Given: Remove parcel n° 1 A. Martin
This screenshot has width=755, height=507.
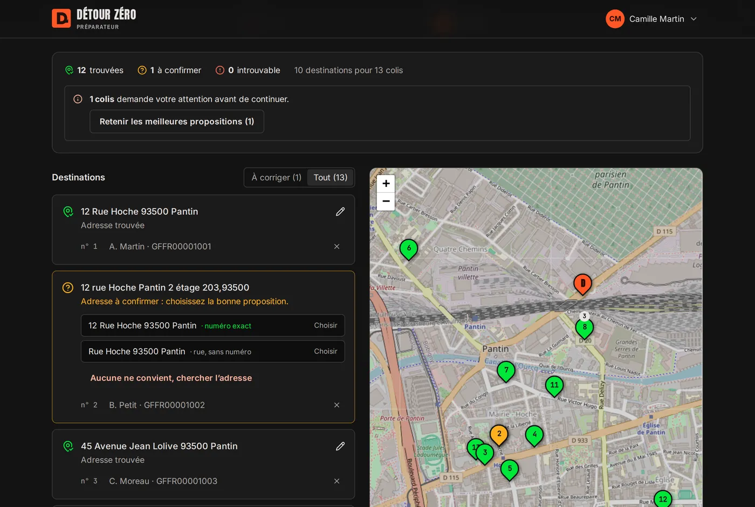Looking at the screenshot, I should [337, 246].
